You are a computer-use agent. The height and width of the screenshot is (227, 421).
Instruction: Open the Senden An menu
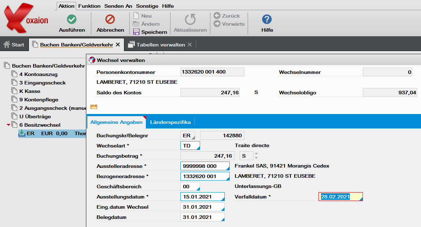click(x=118, y=6)
